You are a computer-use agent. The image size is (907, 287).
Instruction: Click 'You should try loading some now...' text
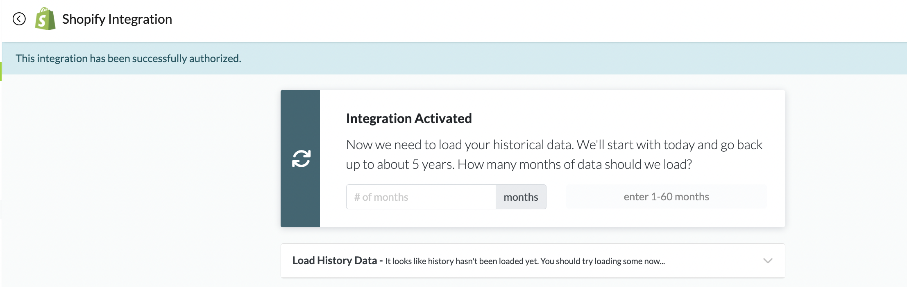[x=602, y=261]
